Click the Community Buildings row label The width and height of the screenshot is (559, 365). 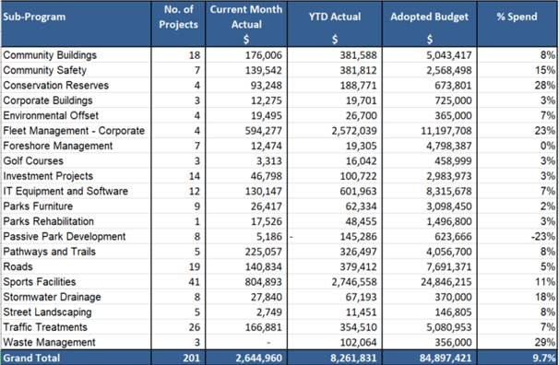50,55
